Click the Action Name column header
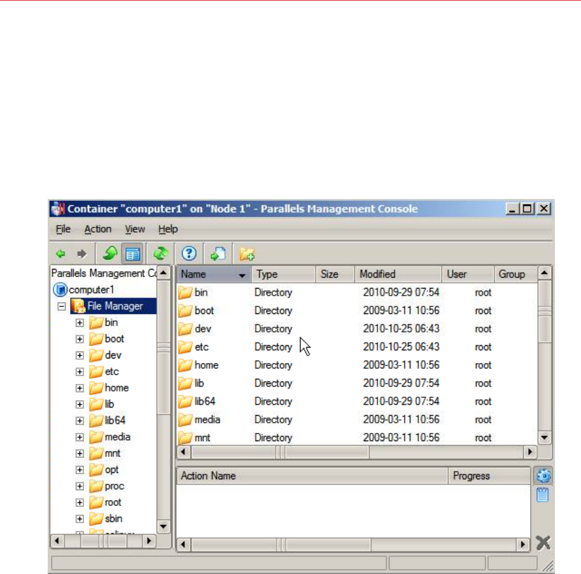This screenshot has height=574, width=581. [312, 476]
